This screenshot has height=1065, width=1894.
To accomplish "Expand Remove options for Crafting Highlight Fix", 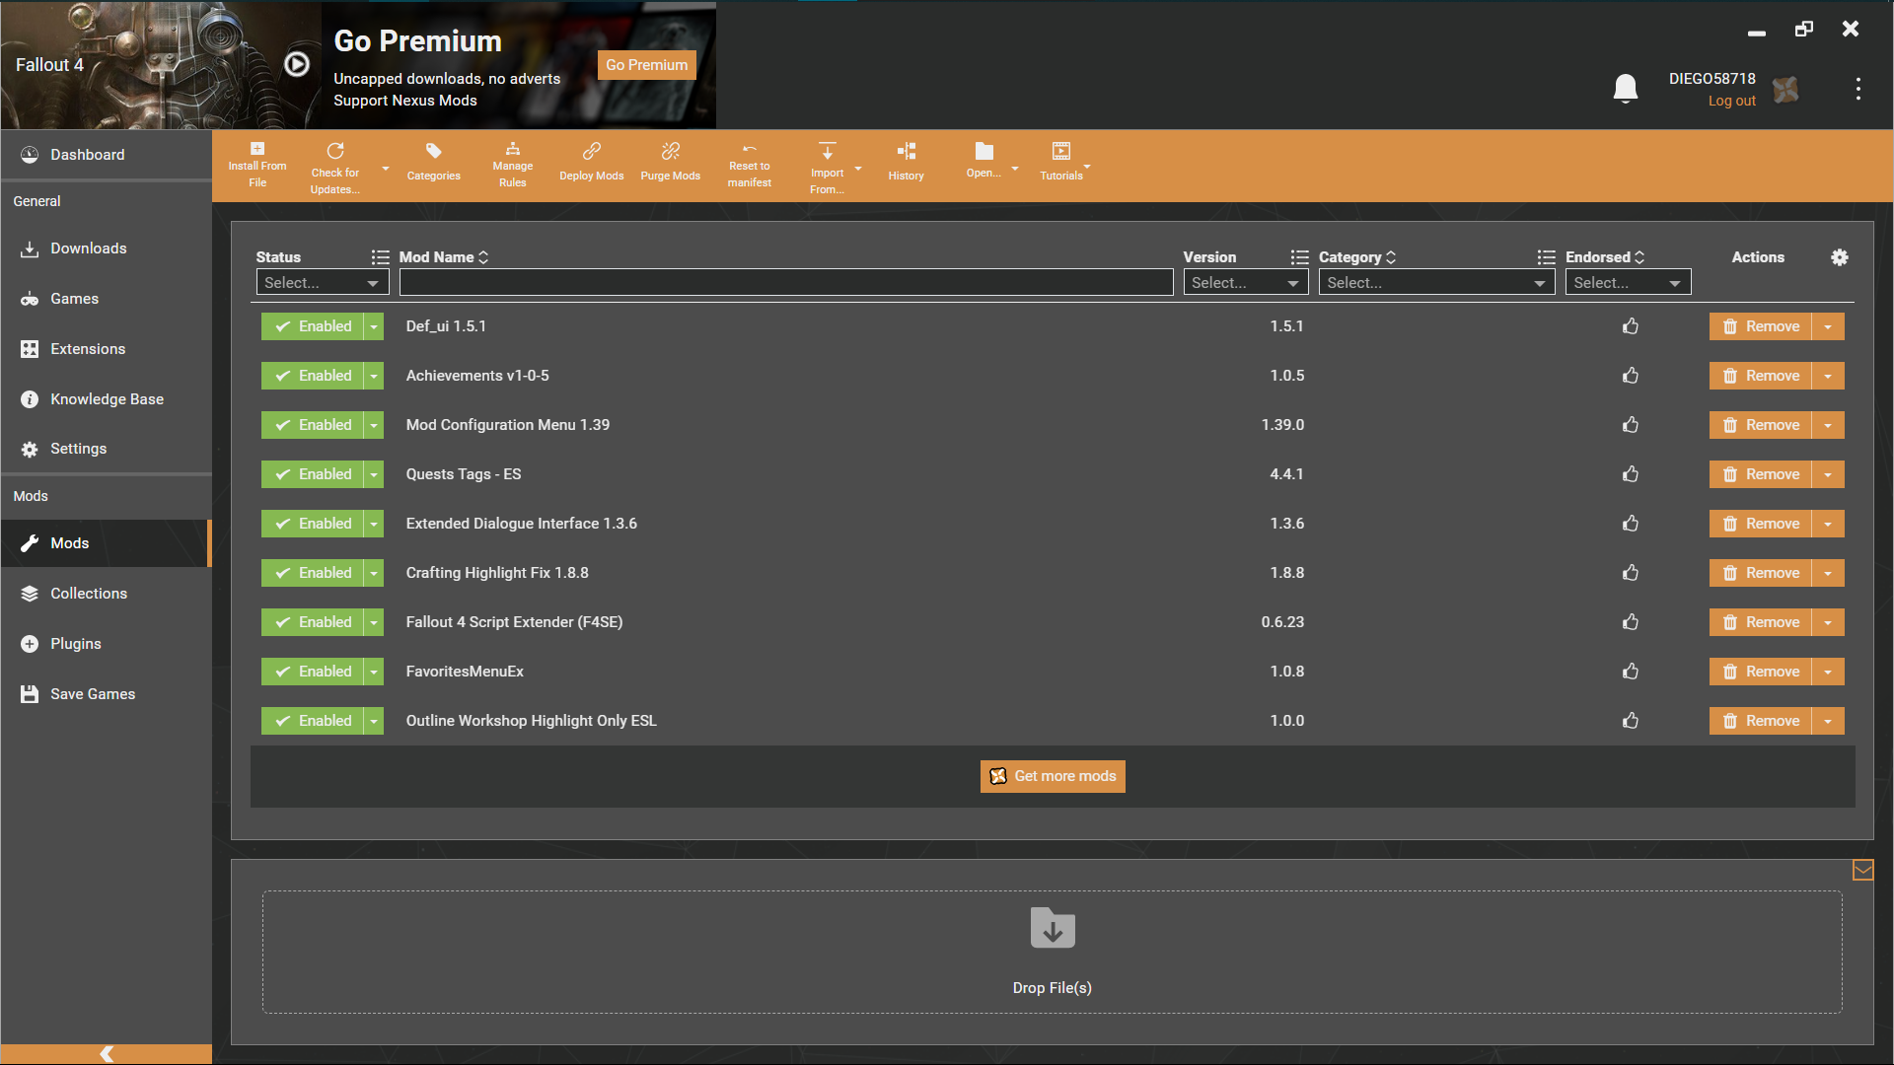I will click(1828, 573).
